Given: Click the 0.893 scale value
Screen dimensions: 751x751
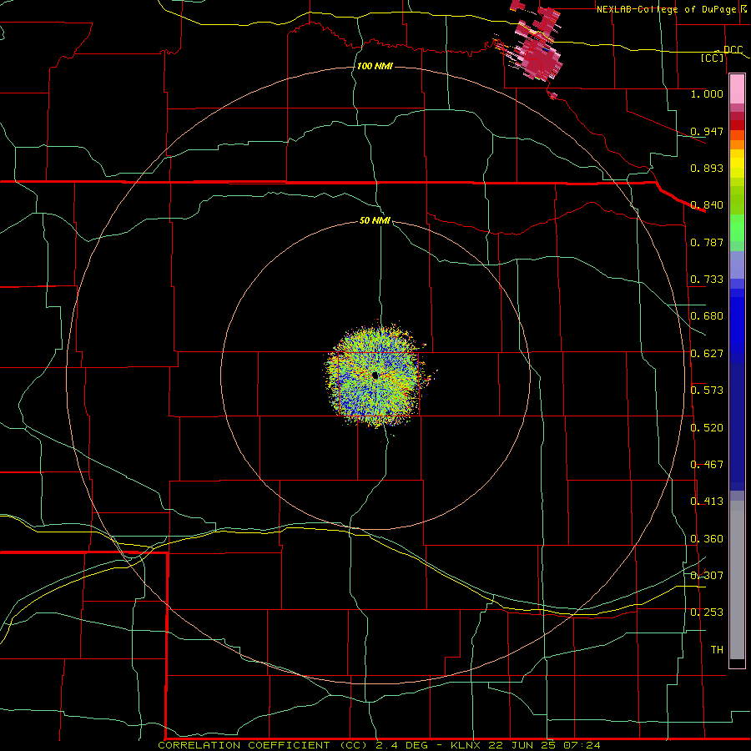Looking at the screenshot, I should (707, 168).
